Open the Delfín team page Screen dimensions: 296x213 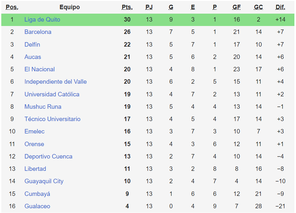pos(32,44)
